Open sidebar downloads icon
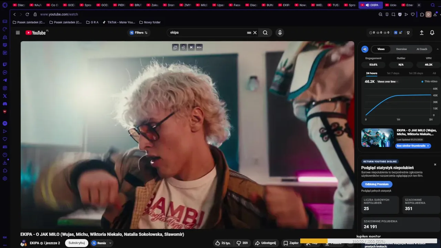The height and width of the screenshot is (248, 441). point(5,163)
